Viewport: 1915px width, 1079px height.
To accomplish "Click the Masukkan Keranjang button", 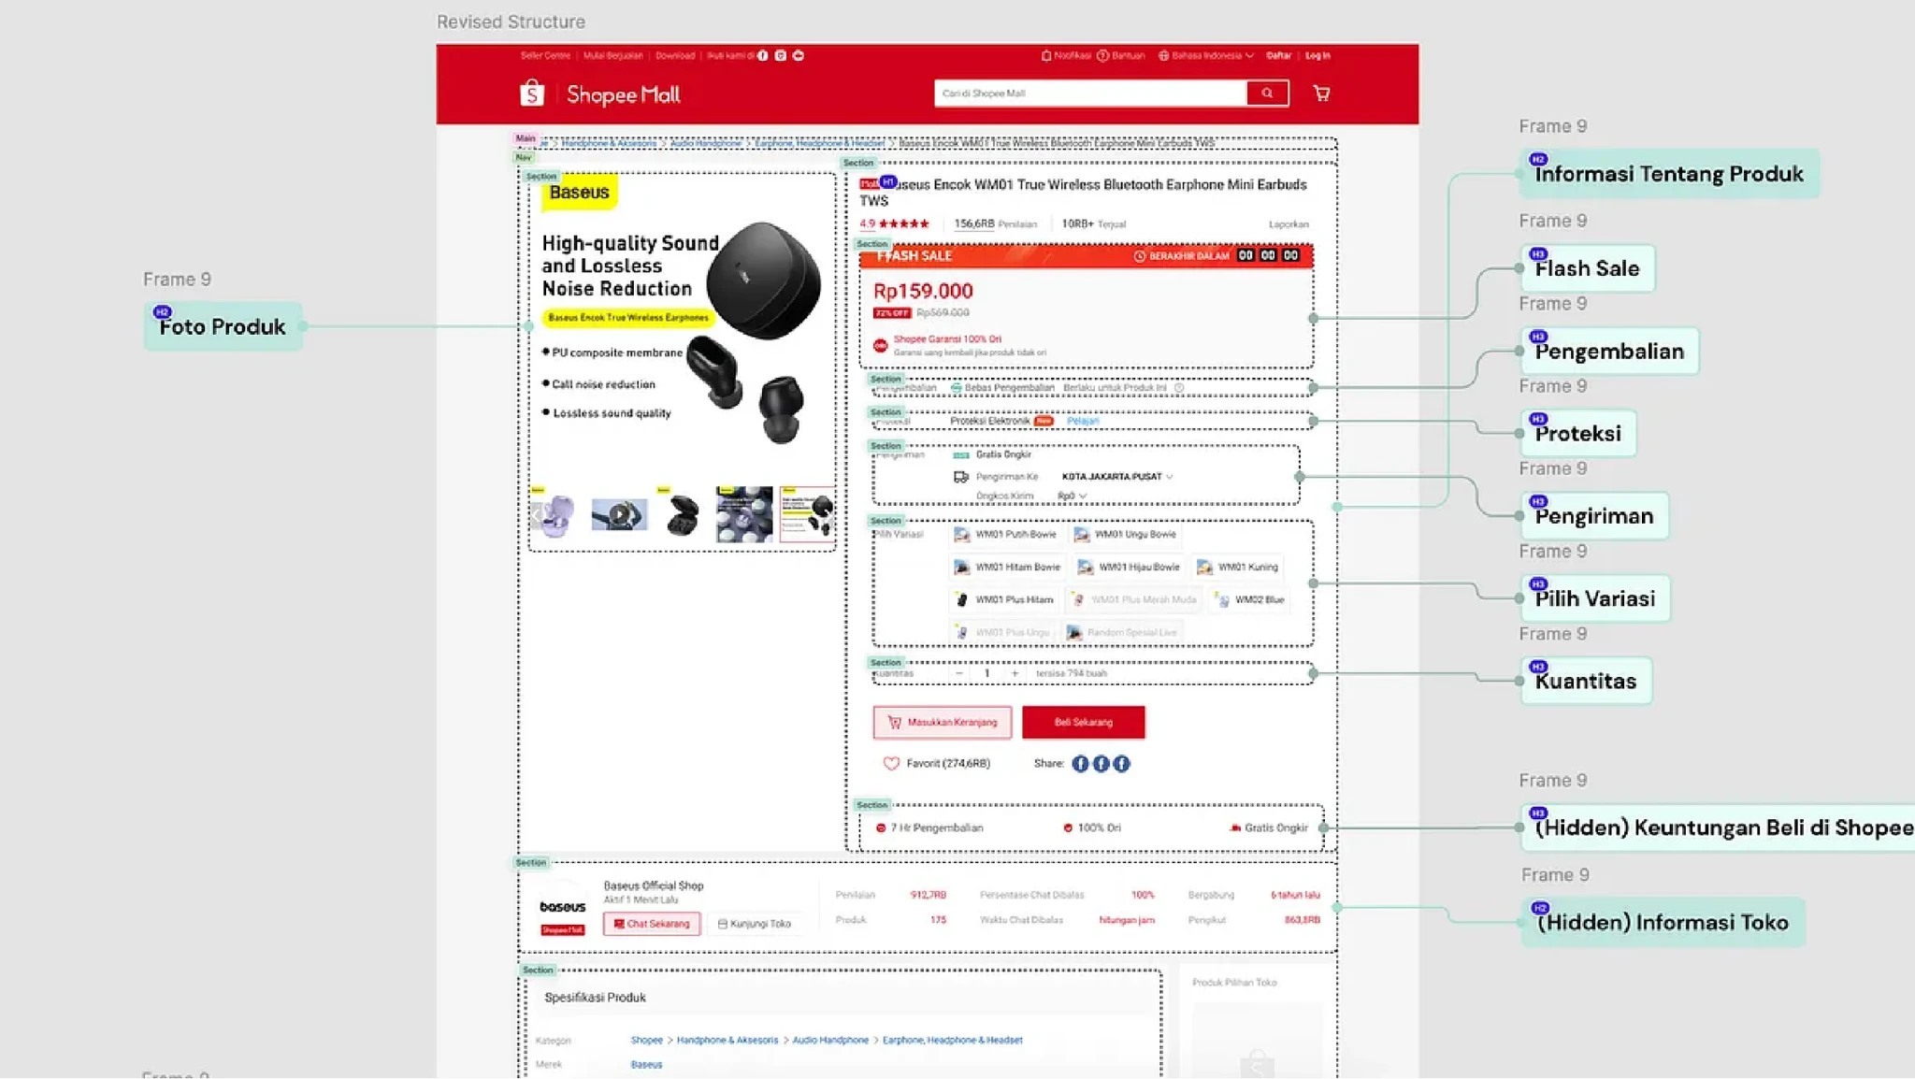I will 943,722.
